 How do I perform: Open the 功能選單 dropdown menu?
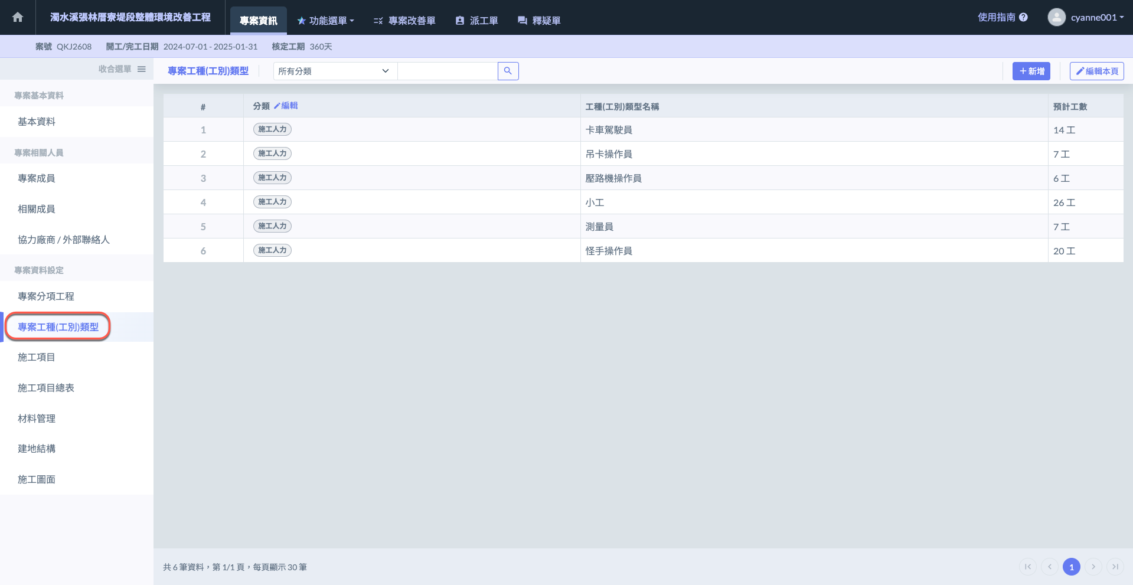(326, 21)
